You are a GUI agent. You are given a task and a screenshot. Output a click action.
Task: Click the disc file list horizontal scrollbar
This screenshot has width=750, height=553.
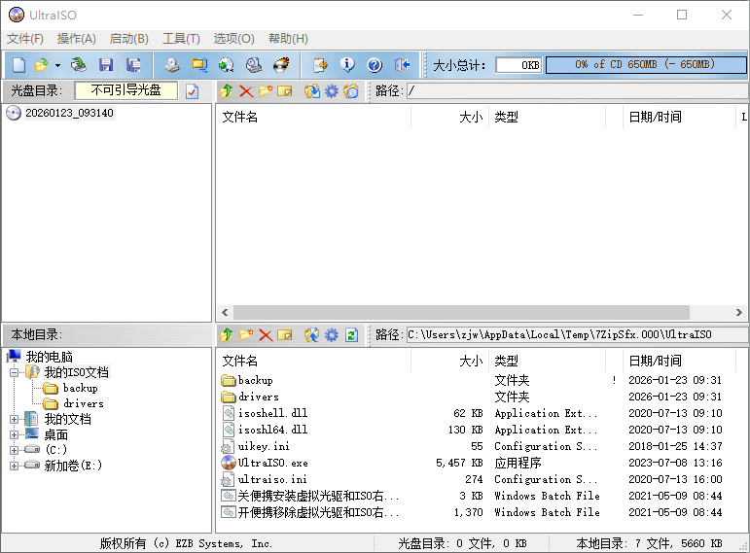[x=461, y=312]
